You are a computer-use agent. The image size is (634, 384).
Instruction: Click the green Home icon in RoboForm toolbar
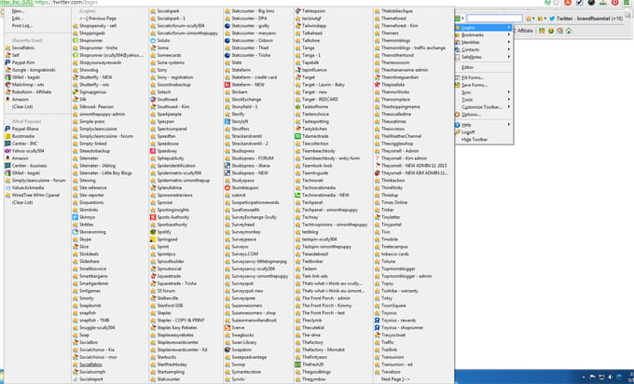click(569, 31)
